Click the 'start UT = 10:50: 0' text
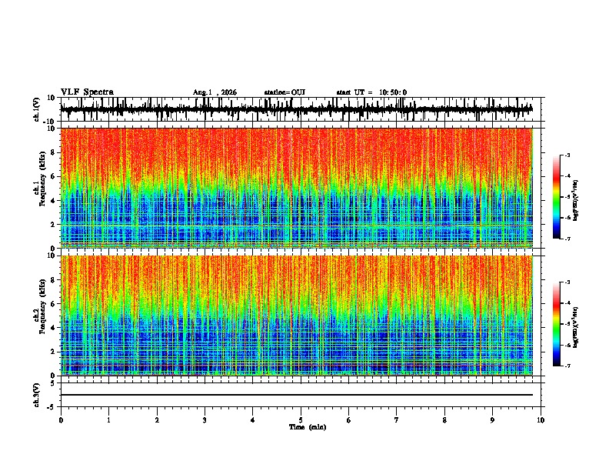The width and height of the screenshot is (609, 471). tap(371, 92)
